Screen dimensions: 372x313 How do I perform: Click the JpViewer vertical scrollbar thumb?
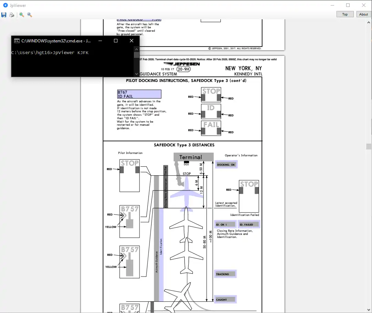369,147
